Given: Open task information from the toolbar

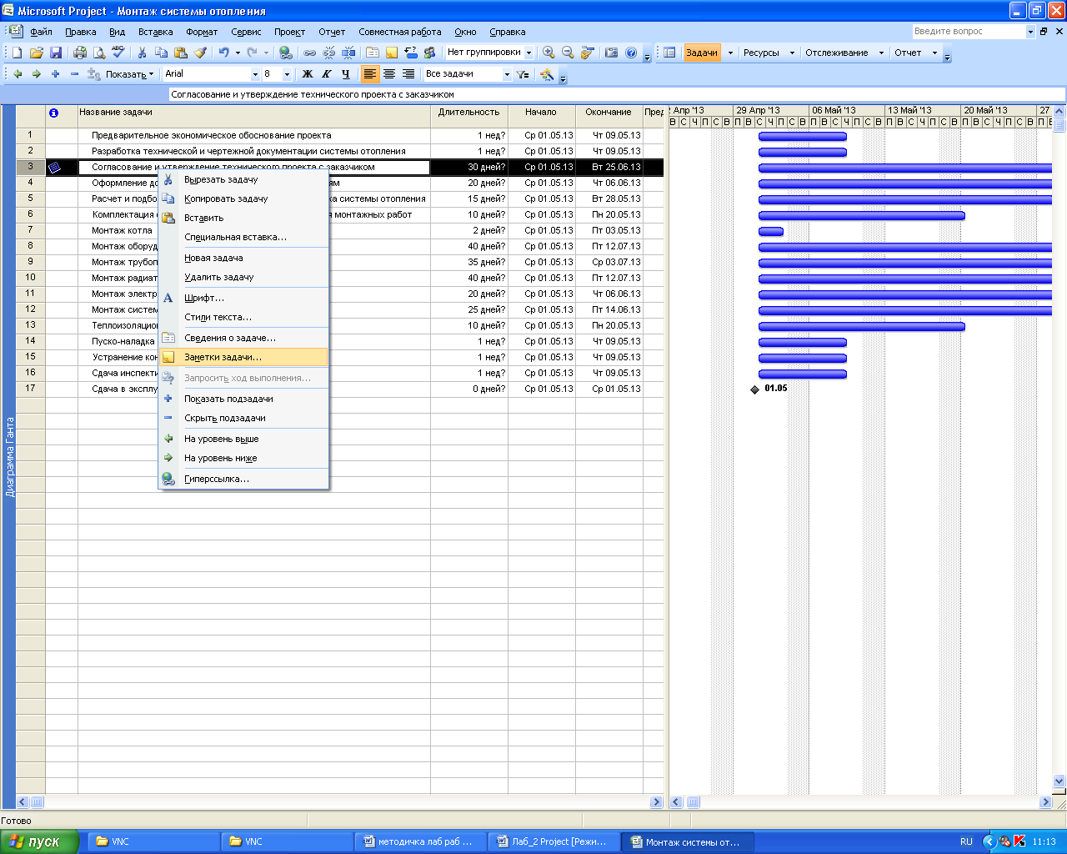Looking at the screenshot, I should point(373,53).
